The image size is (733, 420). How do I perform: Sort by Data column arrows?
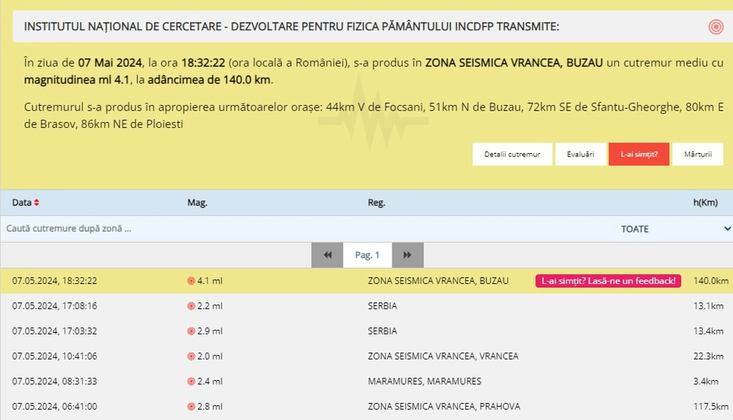pyautogui.click(x=37, y=203)
